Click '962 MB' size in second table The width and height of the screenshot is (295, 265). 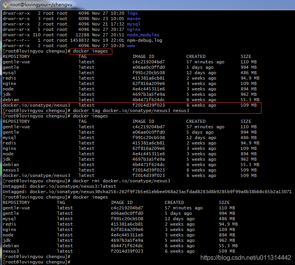tap(249, 159)
